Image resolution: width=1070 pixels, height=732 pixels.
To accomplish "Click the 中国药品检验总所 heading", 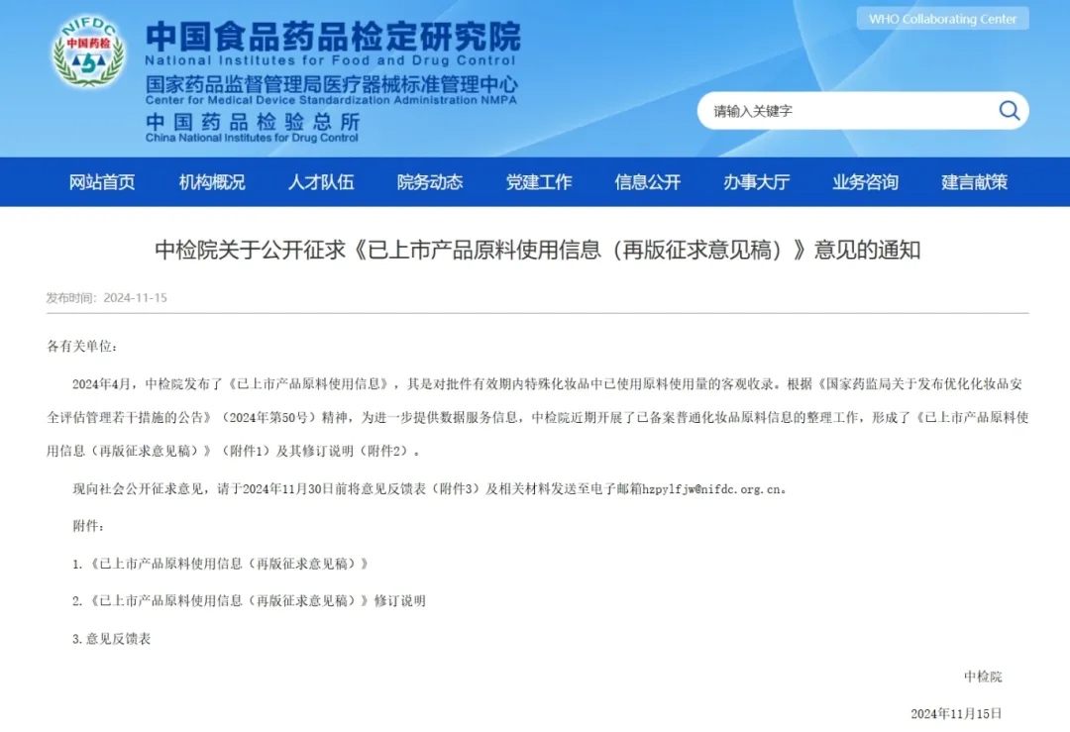I will (253, 122).
